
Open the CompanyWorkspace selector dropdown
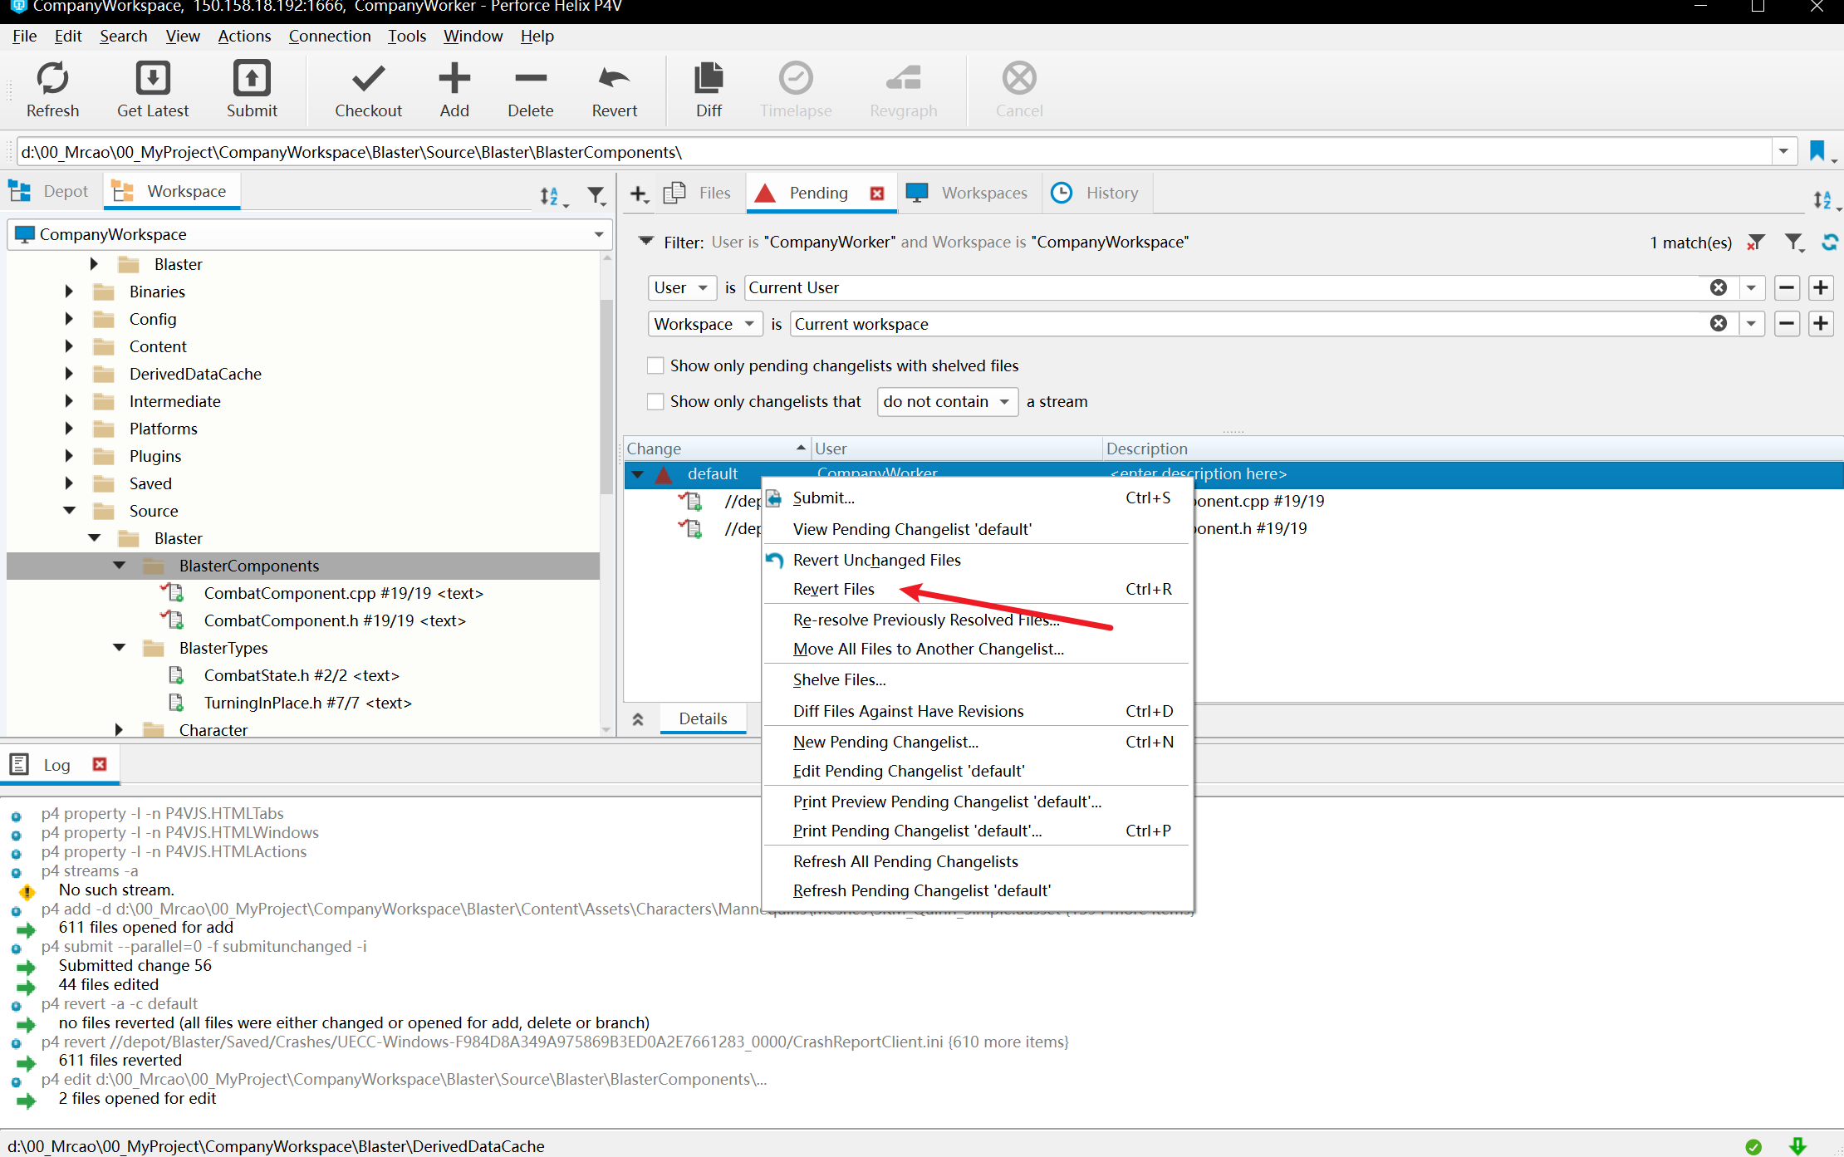599,235
